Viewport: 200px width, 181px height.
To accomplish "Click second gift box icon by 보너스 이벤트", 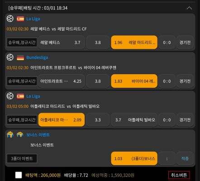I will [20, 134].
